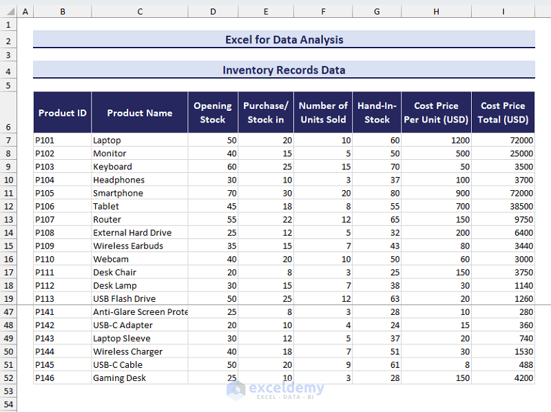The image size is (551, 412).
Task: Click the 'Cost Price Total (USD)' header cell
Action: [503, 112]
